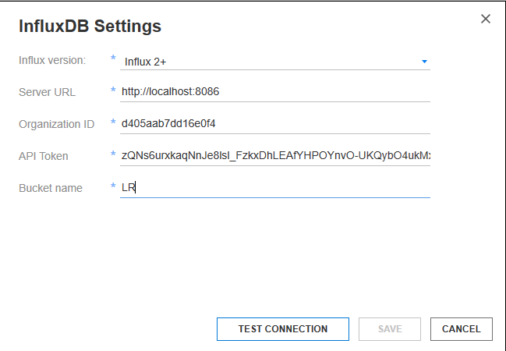506x351 pixels.
Task: Click the required asterisk beside Bucket name
Action: click(113, 187)
